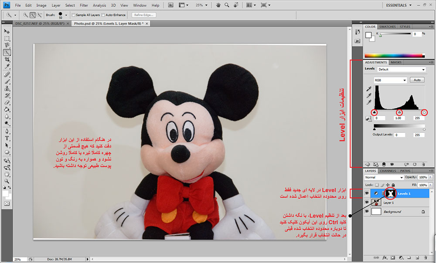Open the Normal blending mode dropdown

384,177
